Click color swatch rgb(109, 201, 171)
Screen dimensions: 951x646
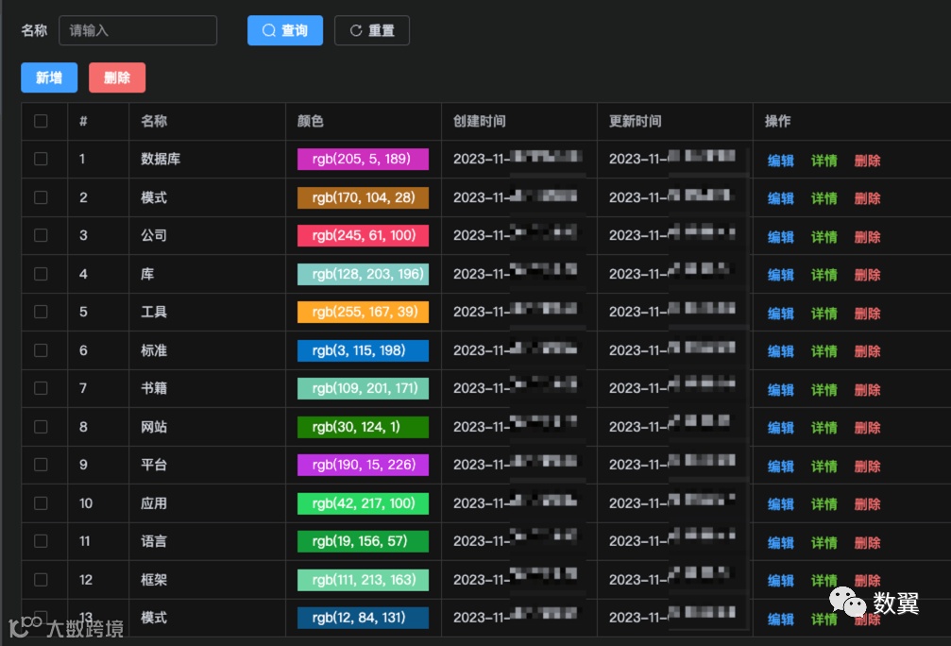click(x=363, y=388)
